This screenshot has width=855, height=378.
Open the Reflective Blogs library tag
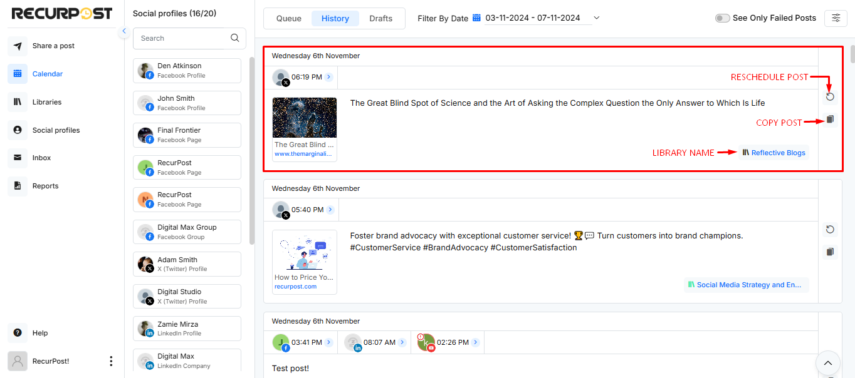tap(774, 153)
